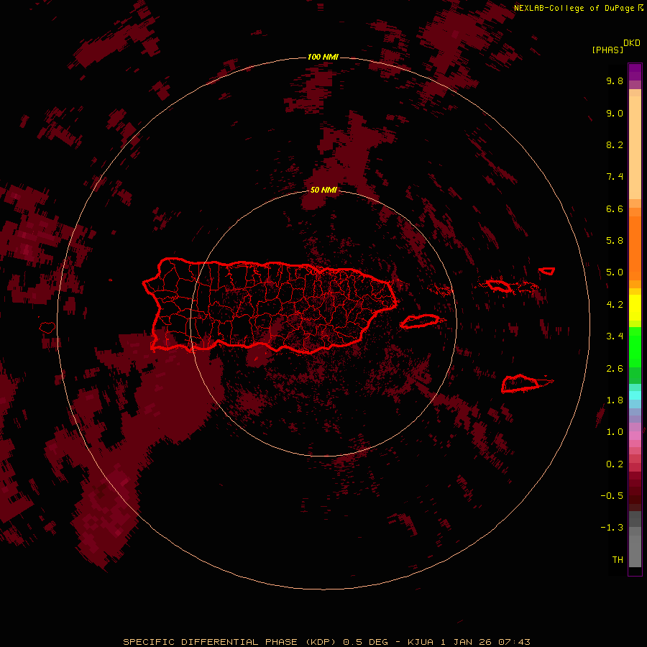Click the pink color bar segment
This screenshot has height=647, width=647.
[635, 436]
